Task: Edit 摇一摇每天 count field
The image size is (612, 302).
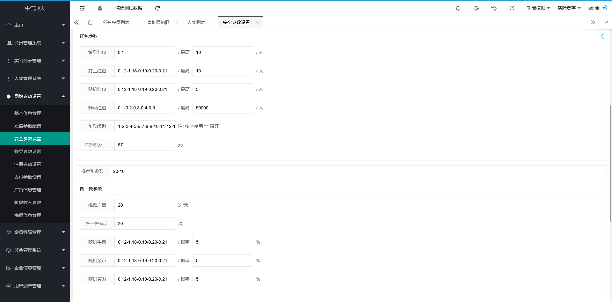Action: [x=145, y=224]
